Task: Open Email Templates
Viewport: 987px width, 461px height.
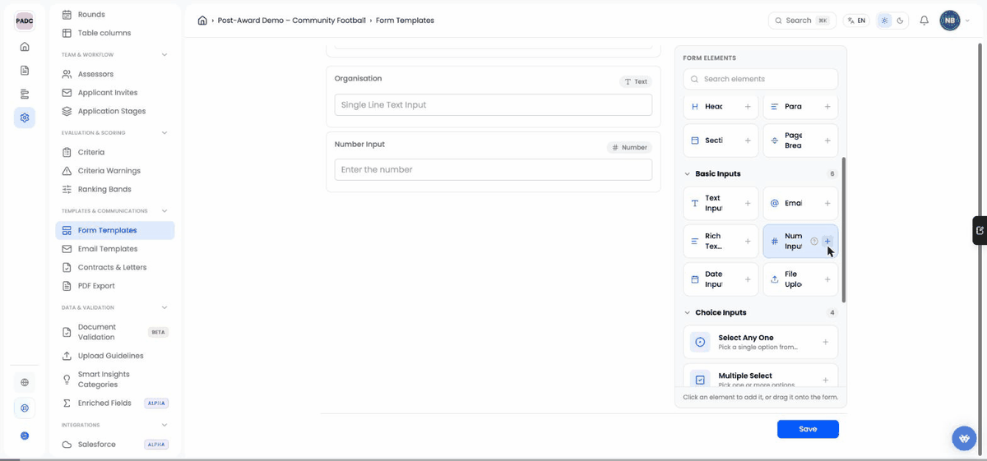Action: [115, 249]
